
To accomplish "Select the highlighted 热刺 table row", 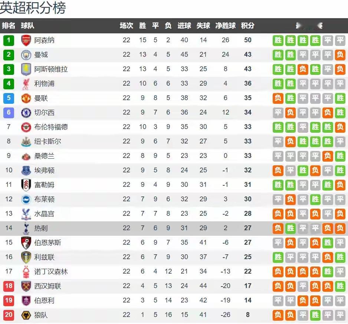I will click(174, 228).
